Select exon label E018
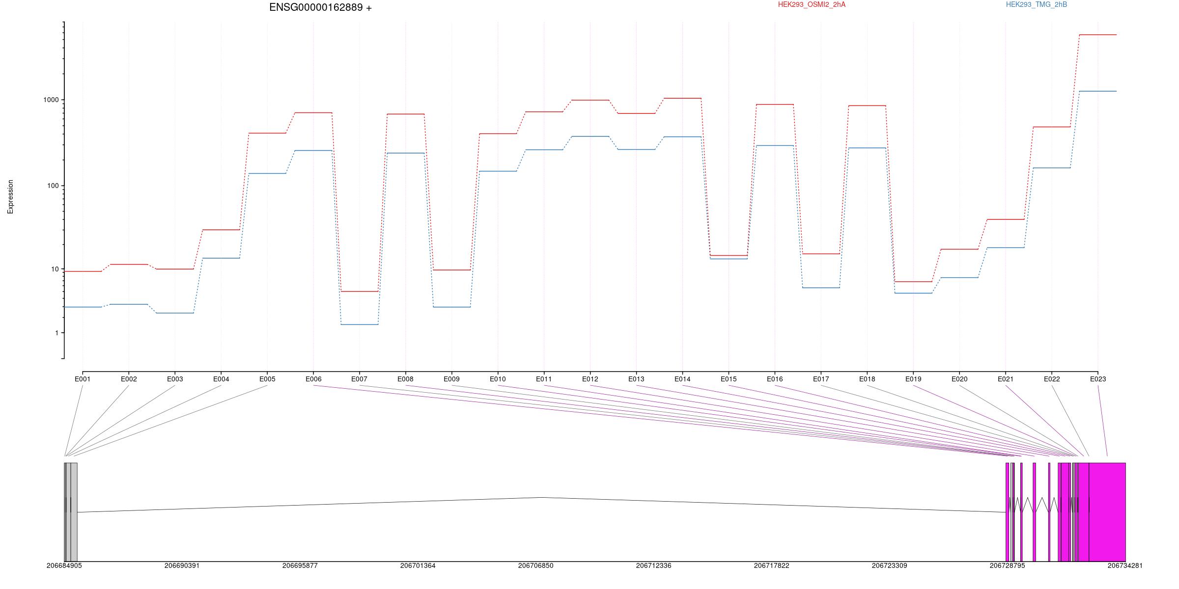 (x=867, y=379)
